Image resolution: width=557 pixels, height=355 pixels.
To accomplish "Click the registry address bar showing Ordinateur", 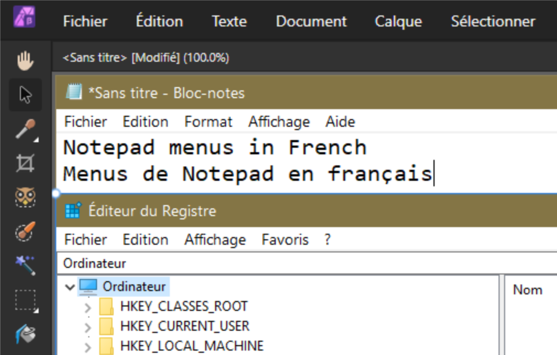I will pos(307,263).
